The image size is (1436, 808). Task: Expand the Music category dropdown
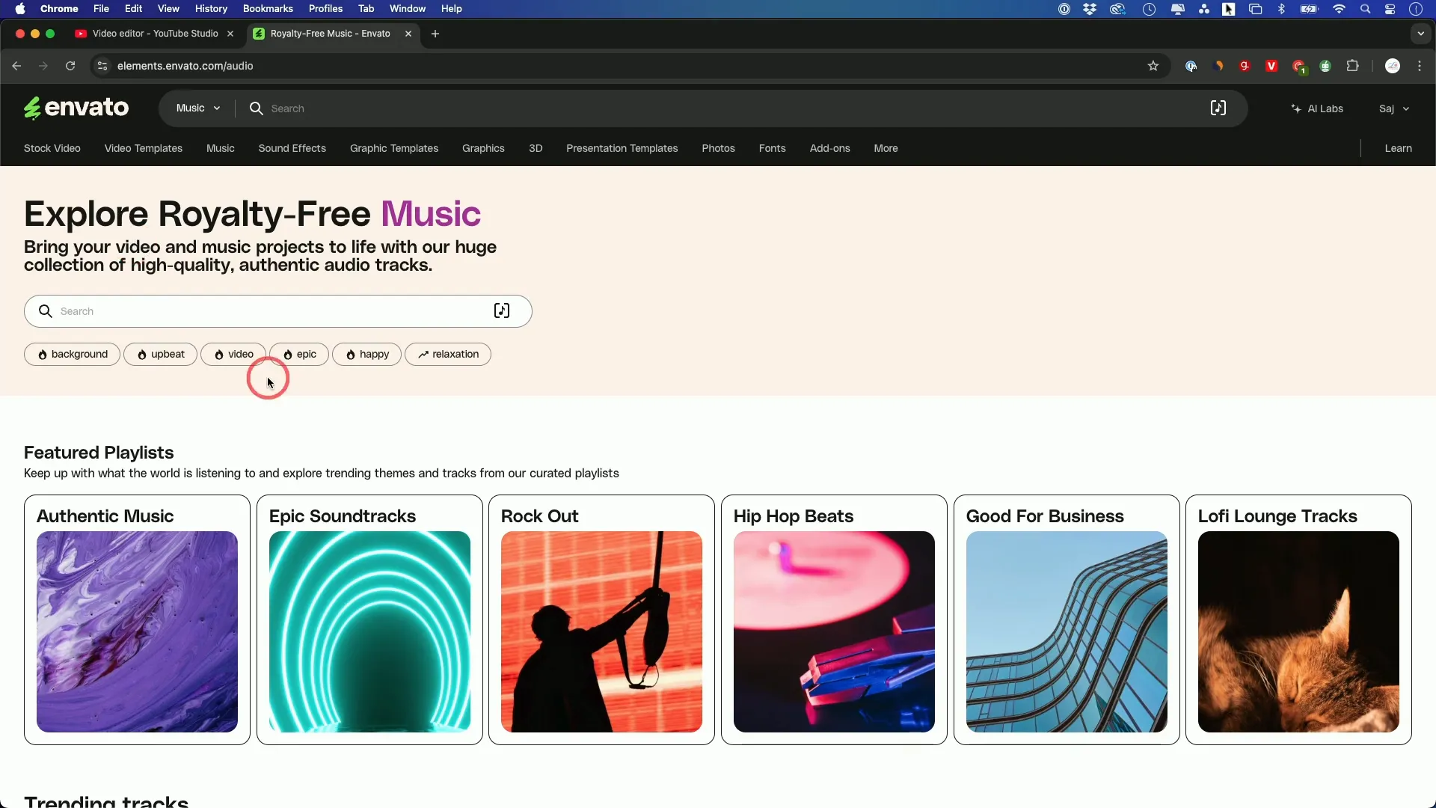point(198,108)
